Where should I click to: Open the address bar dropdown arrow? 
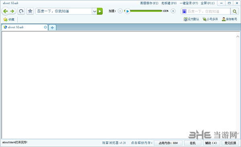point(94,11)
